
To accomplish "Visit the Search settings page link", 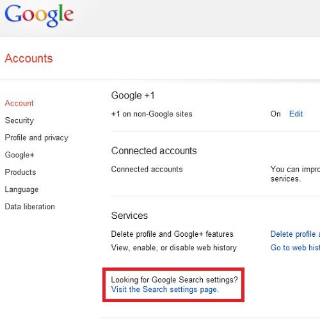I will click(164, 289).
